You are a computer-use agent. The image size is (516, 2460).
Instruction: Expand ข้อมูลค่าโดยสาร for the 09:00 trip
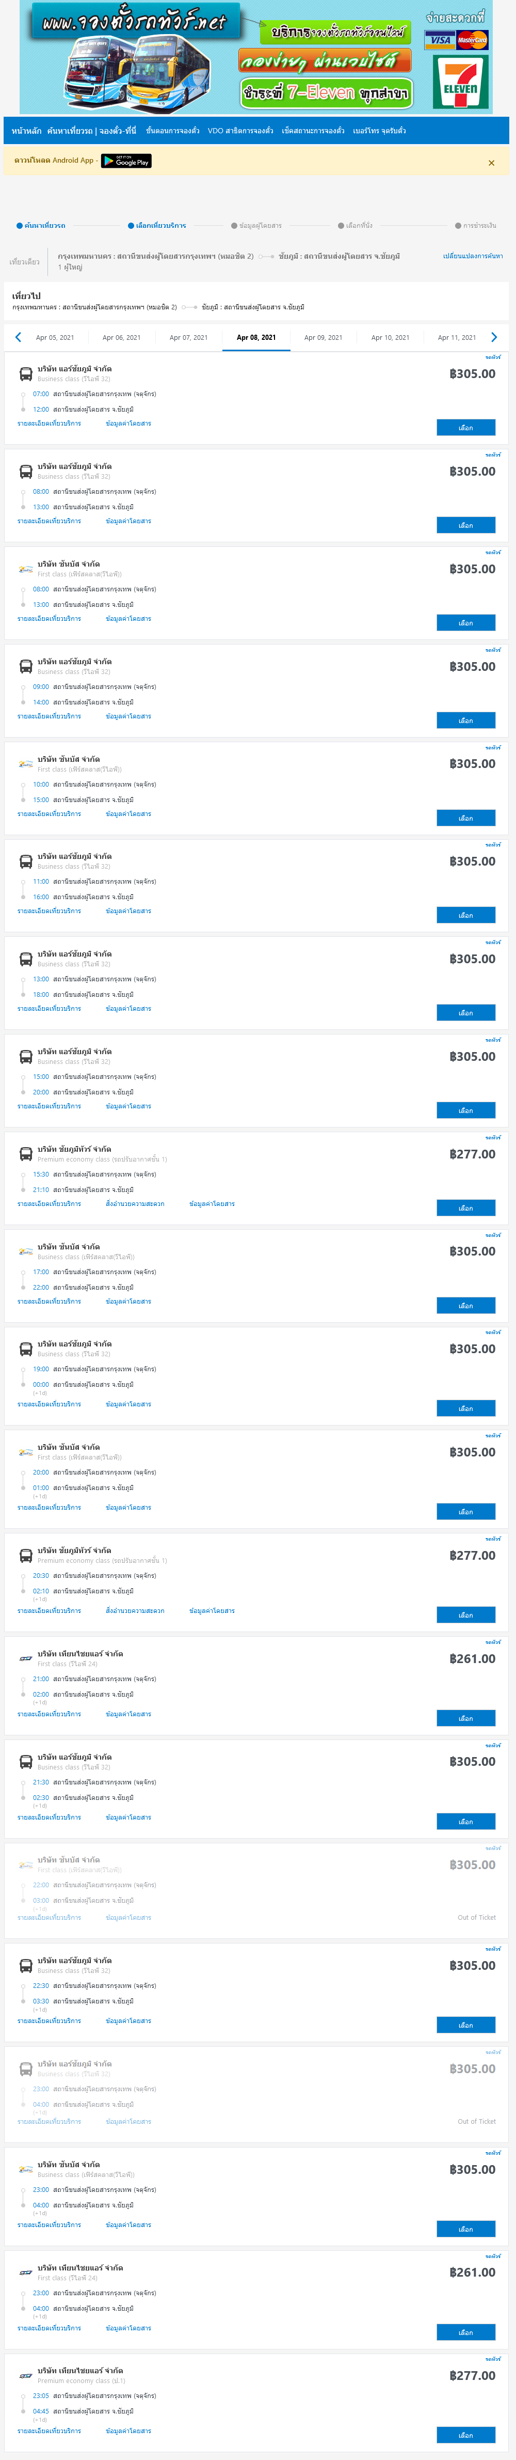(x=128, y=716)
